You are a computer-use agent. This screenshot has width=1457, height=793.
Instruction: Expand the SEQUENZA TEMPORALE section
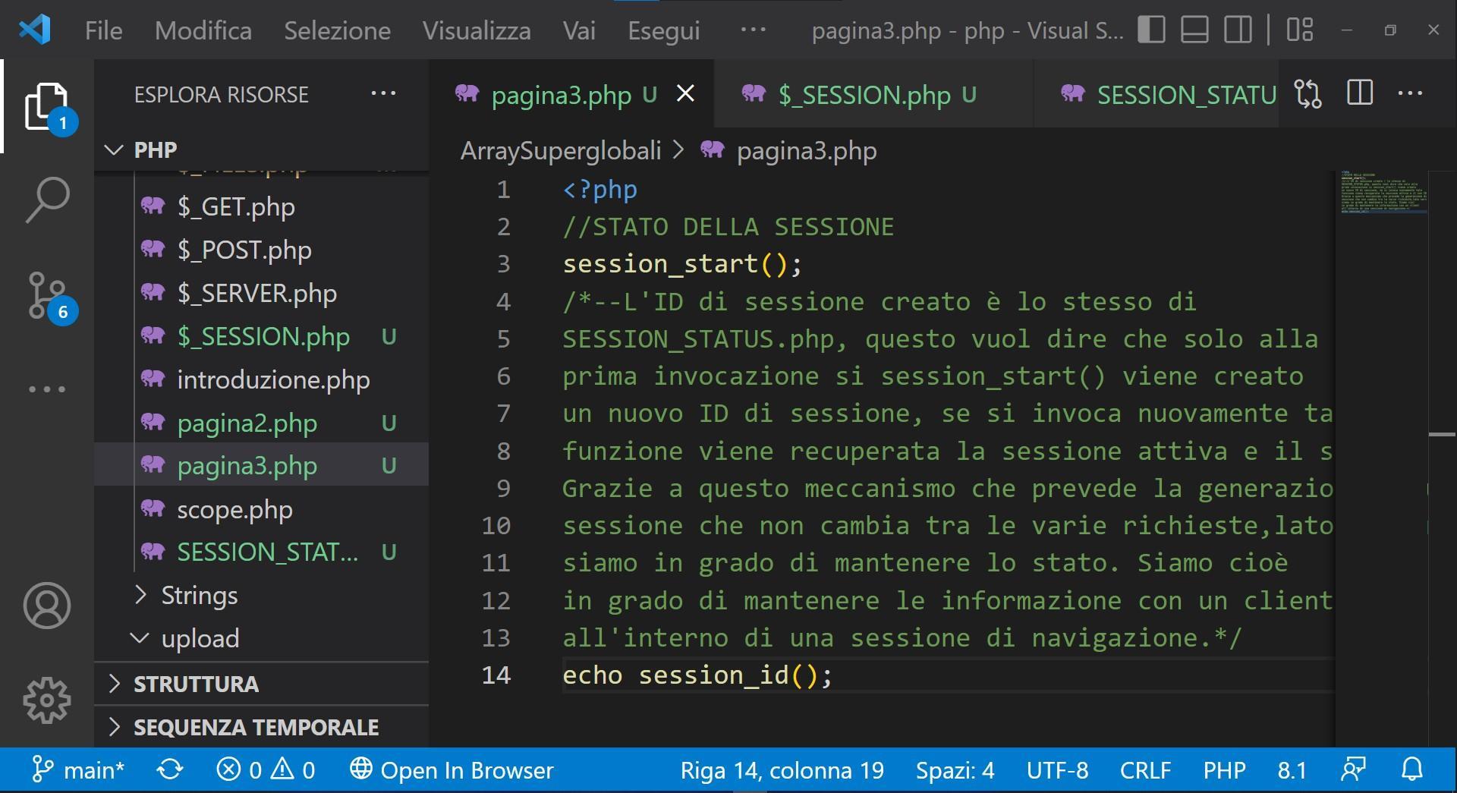coord(261,727)
